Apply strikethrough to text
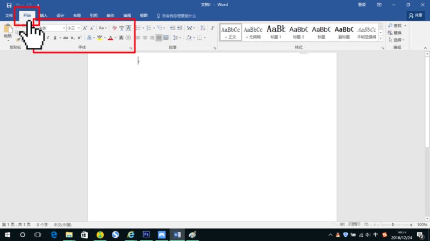This screenshot has width=430, height=241. (66, 38)
